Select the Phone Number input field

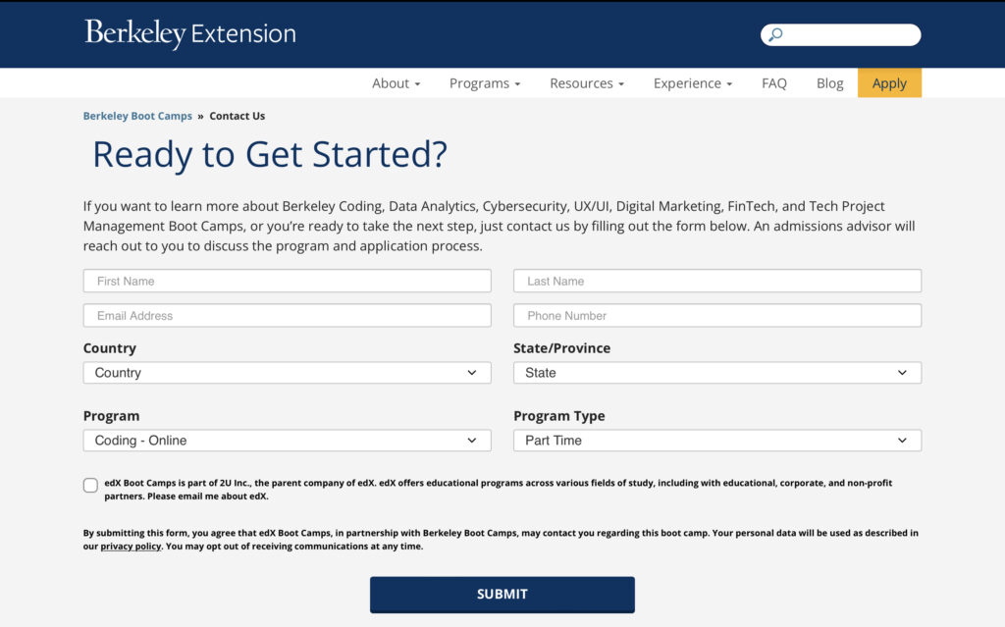716,316
